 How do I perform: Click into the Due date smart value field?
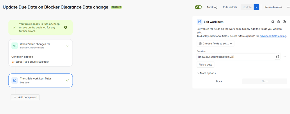coord(236,57)
